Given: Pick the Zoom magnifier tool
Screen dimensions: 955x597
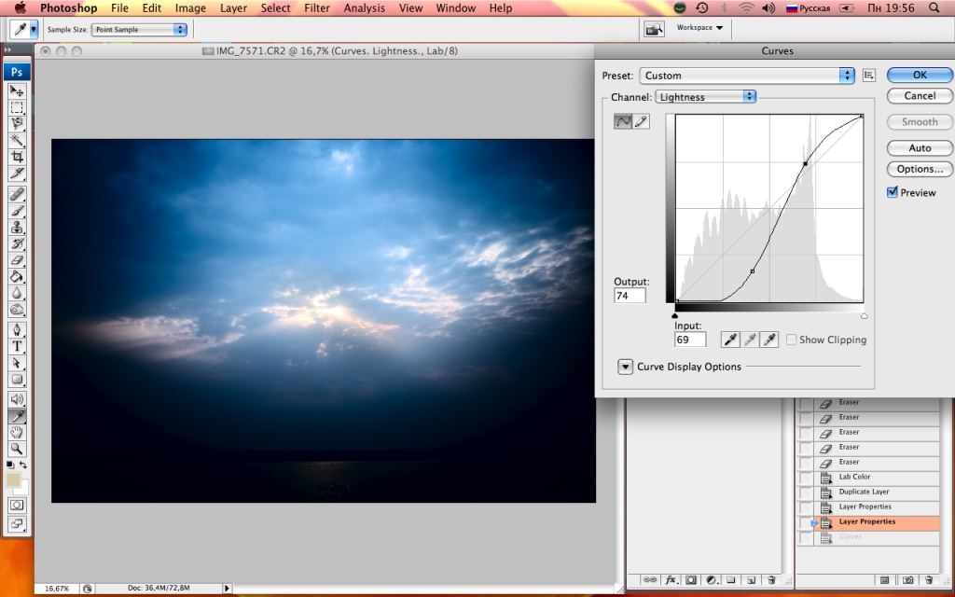Looking at the screenshot, I should coord(17,449).
